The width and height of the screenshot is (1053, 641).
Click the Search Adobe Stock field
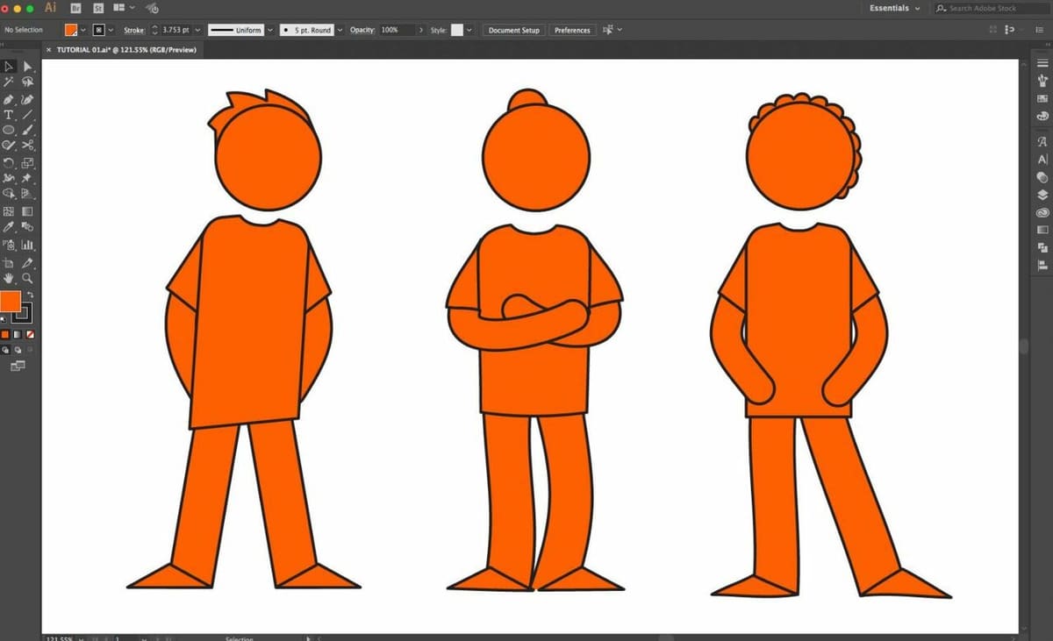[993, 8]
